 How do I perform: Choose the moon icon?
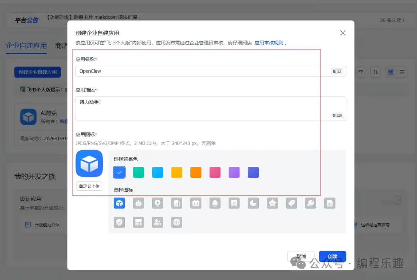tap(253, 203)
